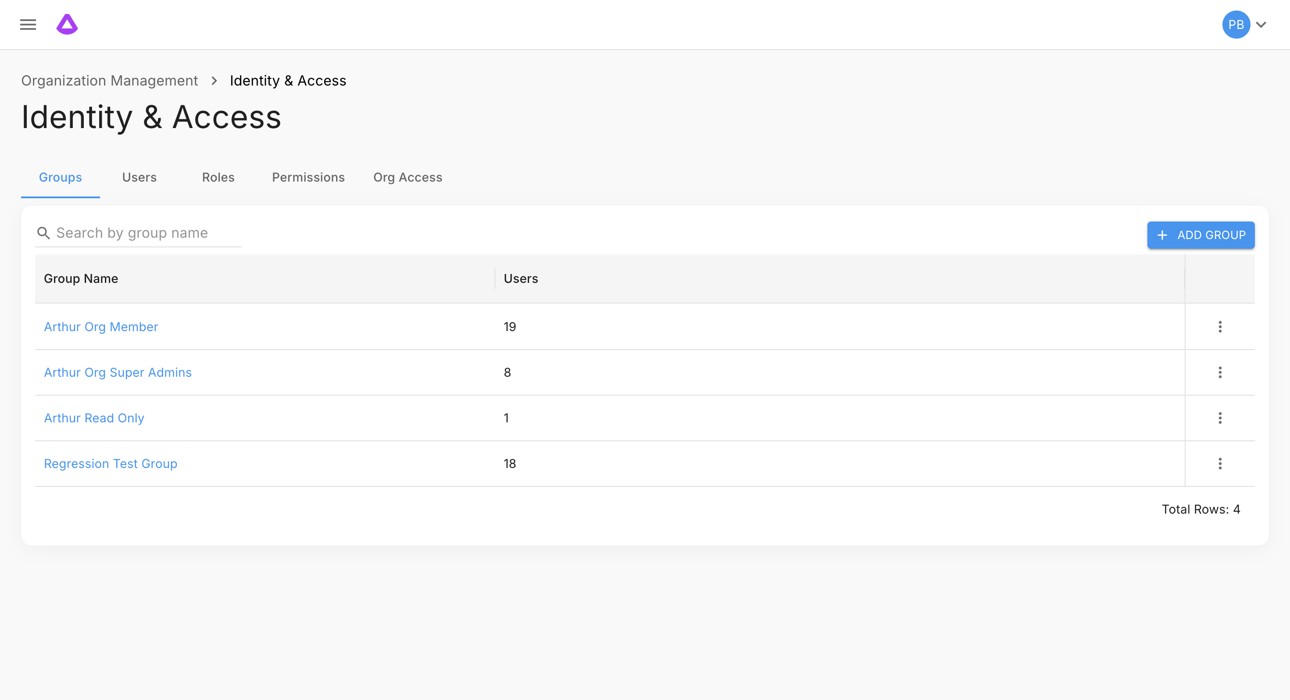Viewport: 1290px width, 700px height.
Task: Open options menu for Arthur Org Super Admins
Action: 1220,372
